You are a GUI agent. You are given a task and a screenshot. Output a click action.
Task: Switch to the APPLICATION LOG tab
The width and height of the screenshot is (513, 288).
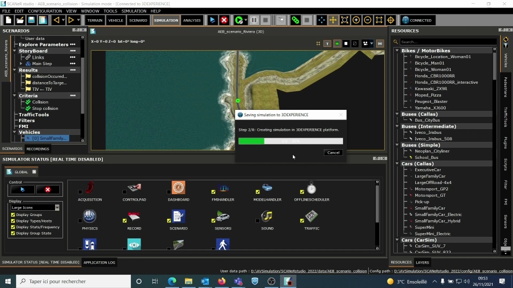tap(99, 262)
